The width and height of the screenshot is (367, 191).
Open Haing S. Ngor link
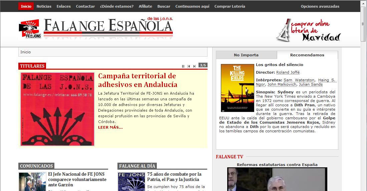click(296, 82)
